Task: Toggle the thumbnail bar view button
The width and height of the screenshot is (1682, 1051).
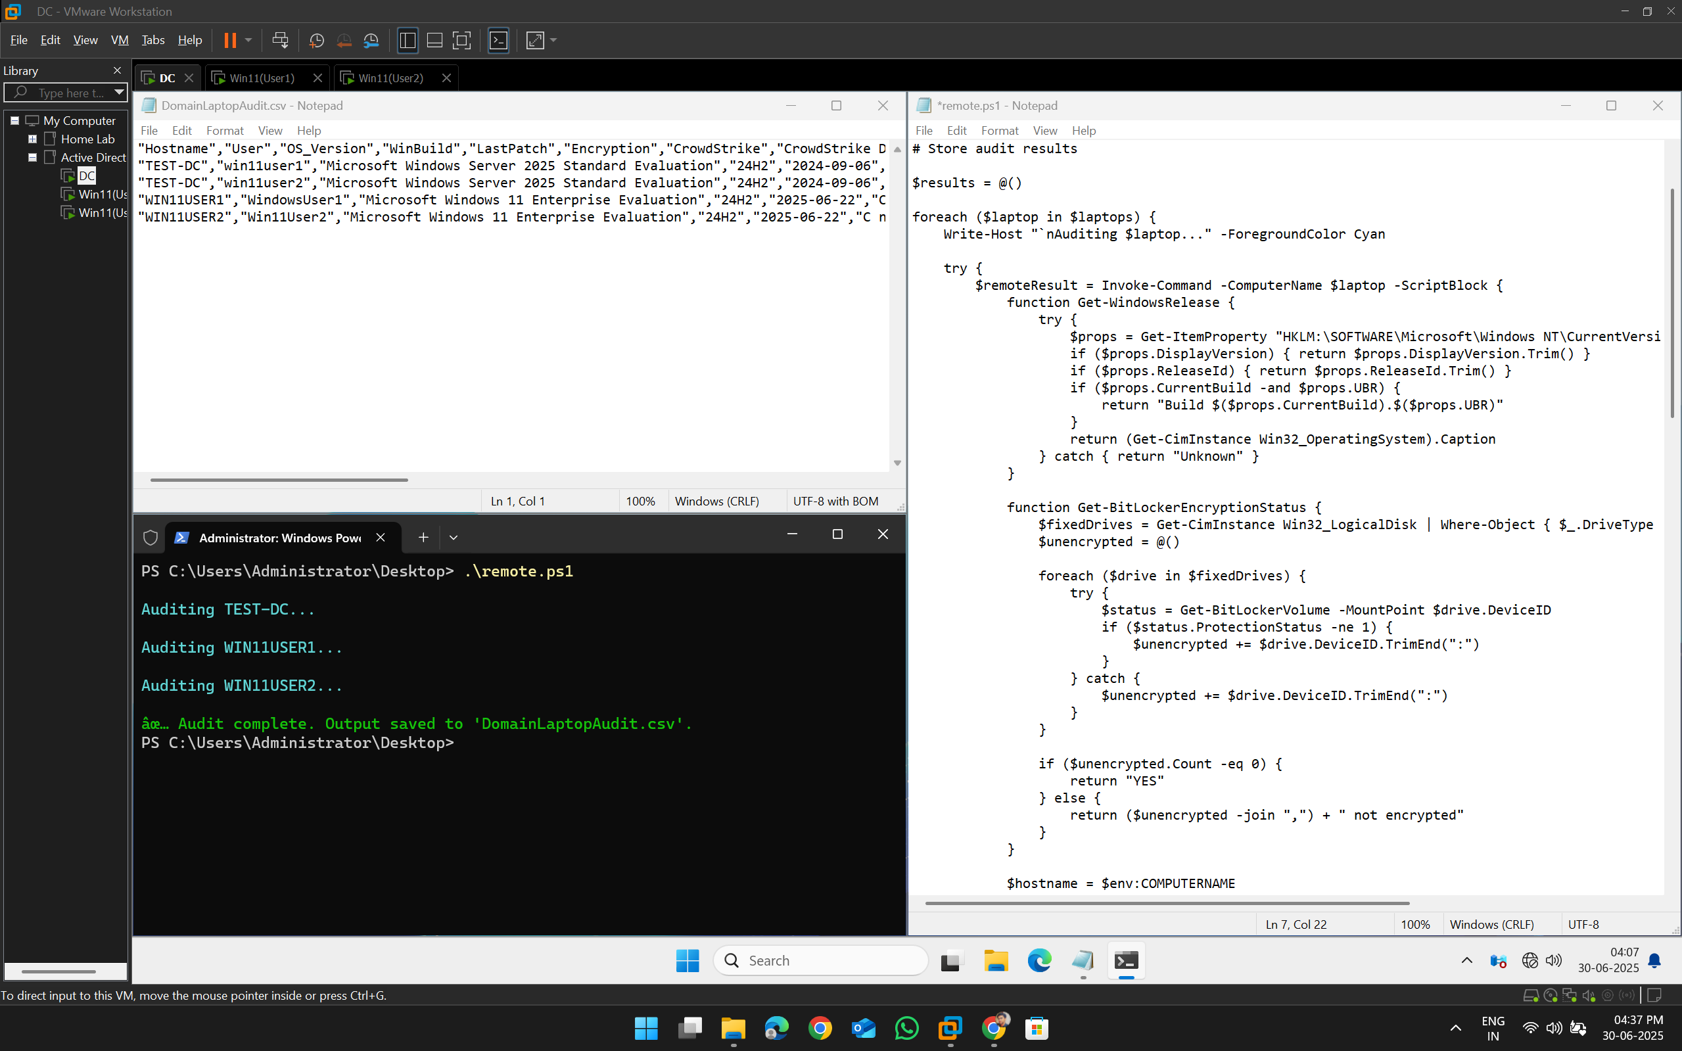Action: [434, 40]
